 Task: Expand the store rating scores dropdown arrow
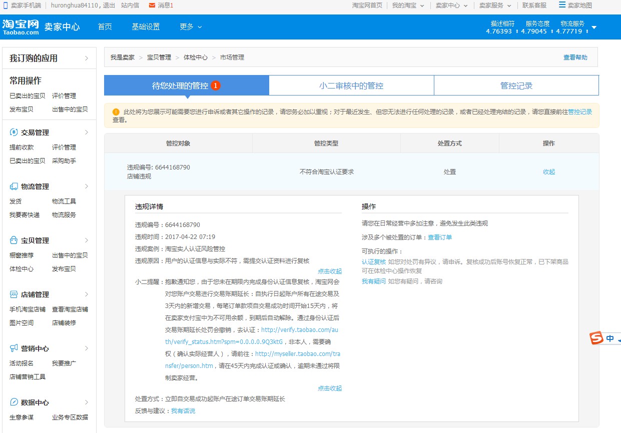click(594, 27)
